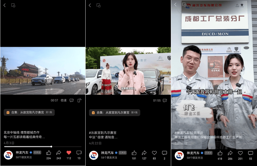Tap the 已关注 button on first screen
Viewport: 257px width, 166px height.
(x=37, y=152)
